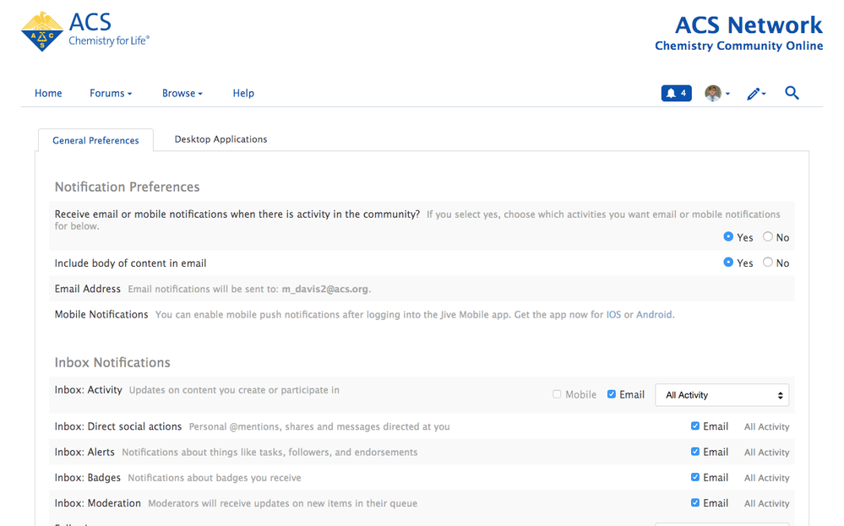
Task: Uncheck Email for Inbox: Activity
Action: [612, 394]
